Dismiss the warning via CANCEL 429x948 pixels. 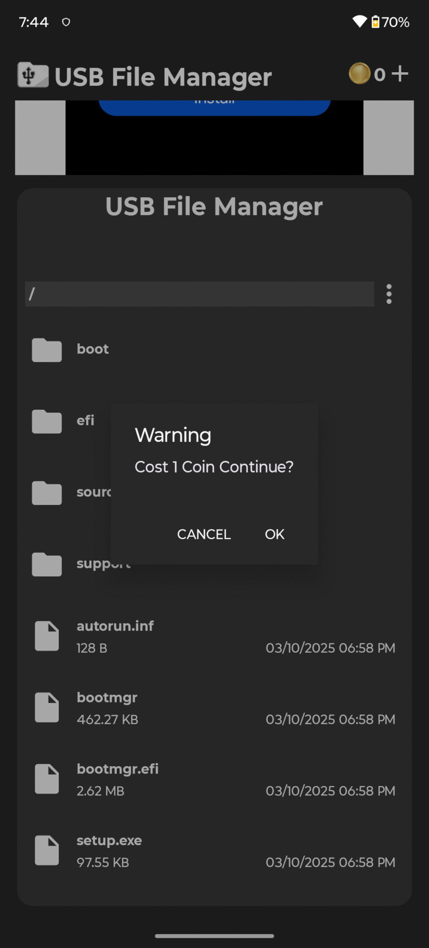point(203,534)
